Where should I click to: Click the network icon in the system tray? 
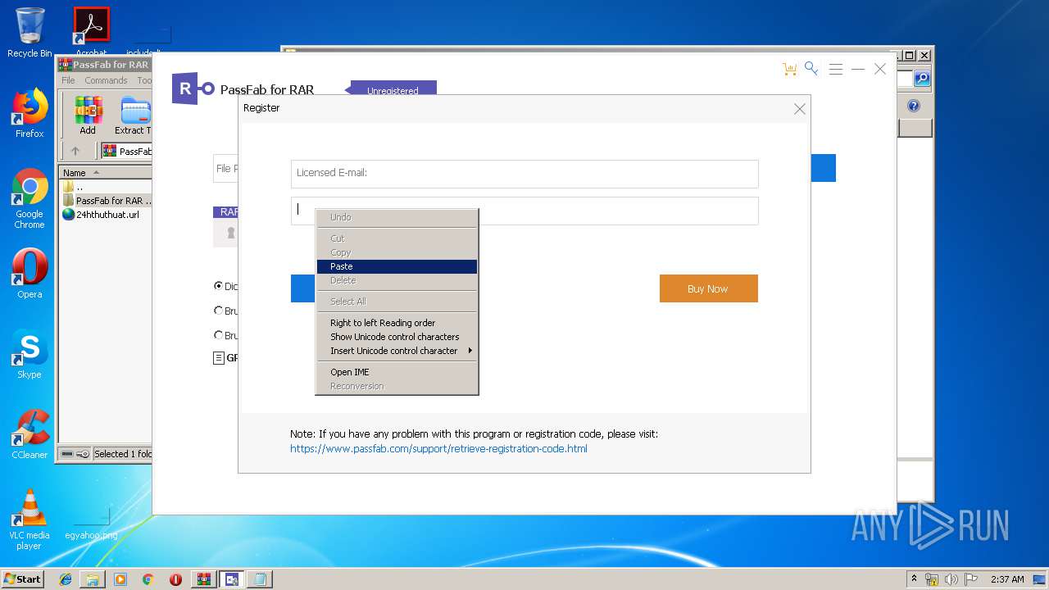point(932,579)
